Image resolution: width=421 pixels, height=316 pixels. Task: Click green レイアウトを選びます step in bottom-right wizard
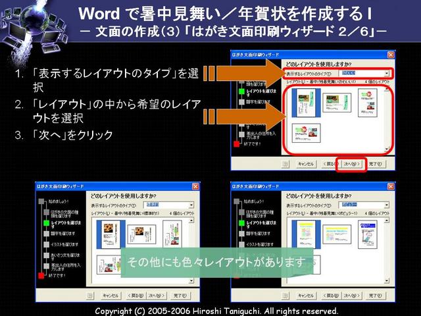258,224
